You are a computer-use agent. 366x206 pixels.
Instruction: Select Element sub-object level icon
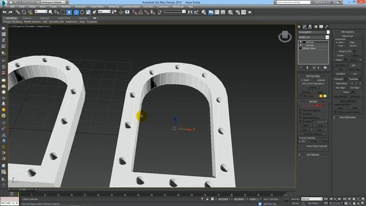[x=321, y=105]
